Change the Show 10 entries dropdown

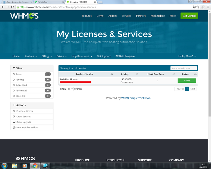70,89
